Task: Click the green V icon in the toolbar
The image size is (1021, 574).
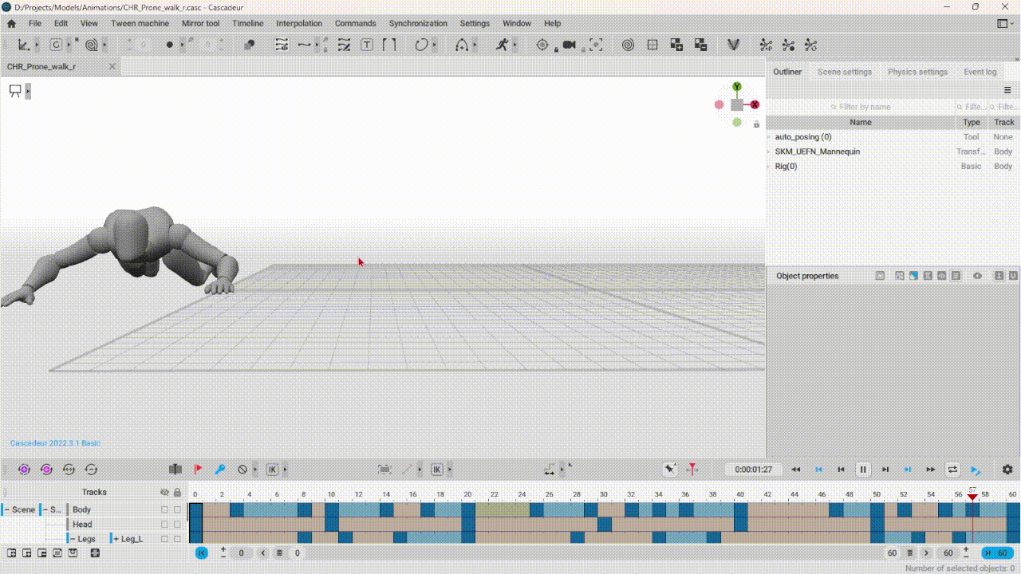Action: coord(733,45)
